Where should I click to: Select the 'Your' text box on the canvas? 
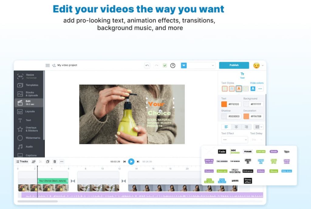point(160,103)
